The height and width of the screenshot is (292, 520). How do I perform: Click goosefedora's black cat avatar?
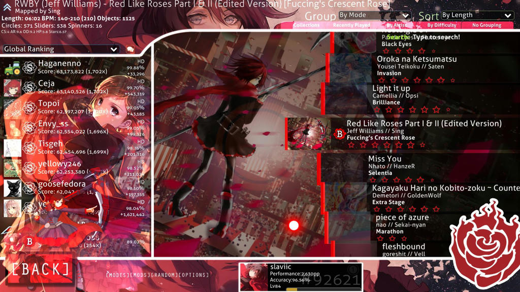[x=13, y=188]
